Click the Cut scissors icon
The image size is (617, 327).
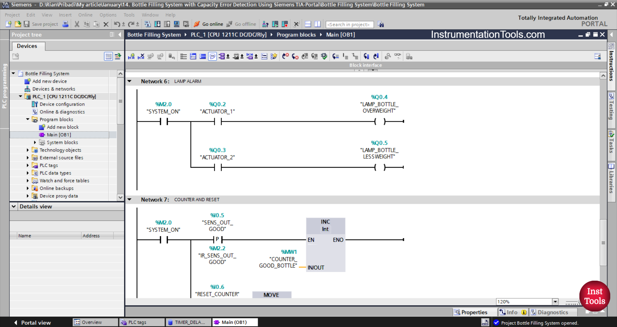(77, 24)
